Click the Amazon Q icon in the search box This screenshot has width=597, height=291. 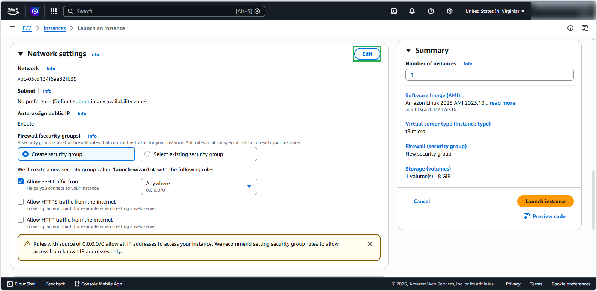[257, 11]
